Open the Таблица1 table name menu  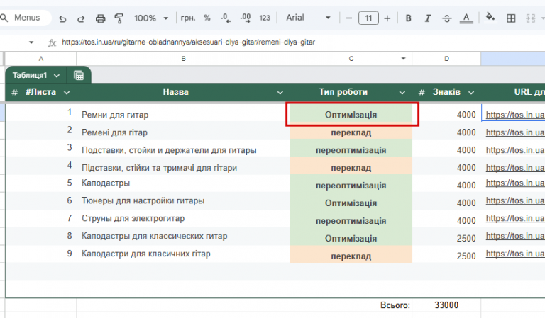pyautogui.click(x=35, y=75)
